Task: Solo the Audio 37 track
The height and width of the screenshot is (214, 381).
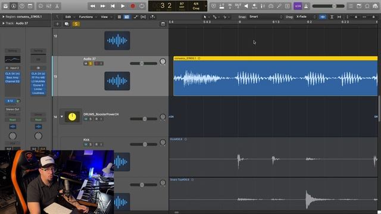Action: click(90, 64)
